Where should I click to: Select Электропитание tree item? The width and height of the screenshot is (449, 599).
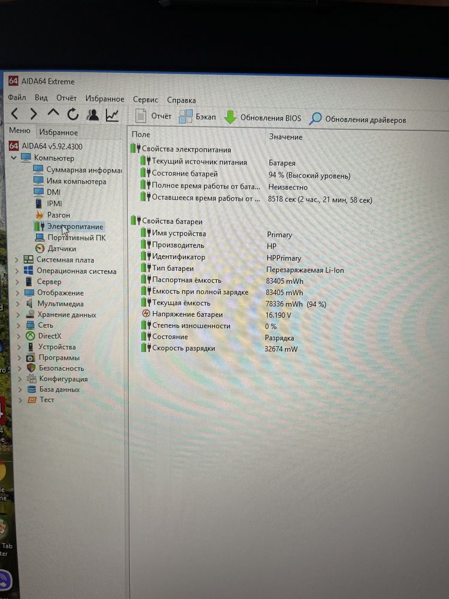point(69,226)
